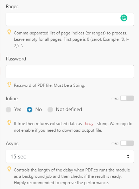Image resolution: width=139 pixels, height=189 pixels.
Task: Click inside the Password text box
Action: pos(70,72)
